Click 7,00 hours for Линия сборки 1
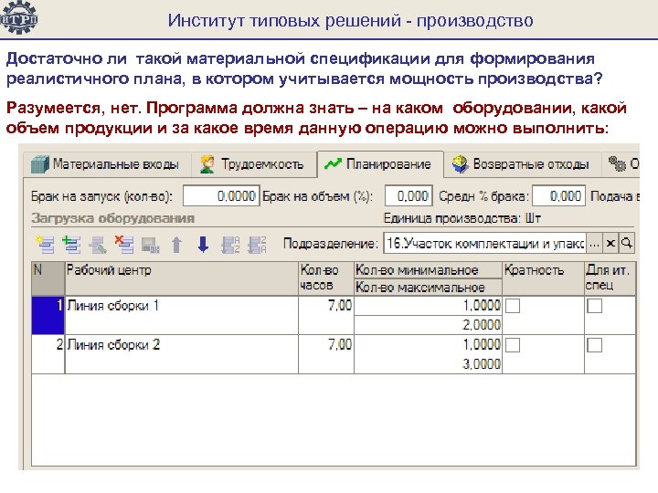This screenshot has height=493, width=658. [x=326, y=315]
